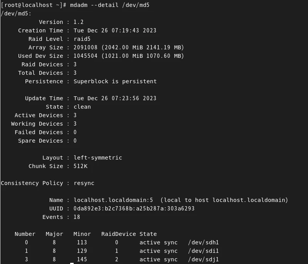Click the 'Spare Devices' label

[x=40, y=141]
